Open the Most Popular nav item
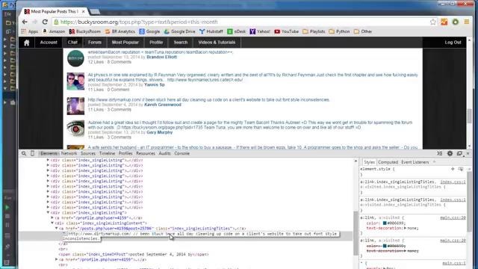This screenshot has height=269, width=478. [125, 43]
